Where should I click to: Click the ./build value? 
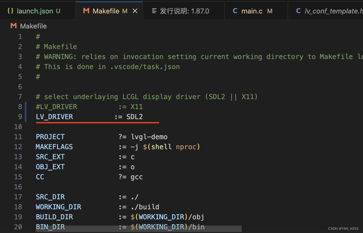pos(145,207)
